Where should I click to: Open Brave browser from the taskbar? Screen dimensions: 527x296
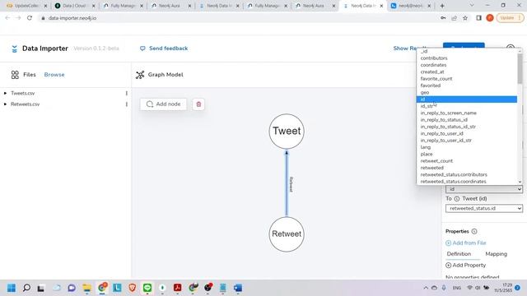(133, 288)
